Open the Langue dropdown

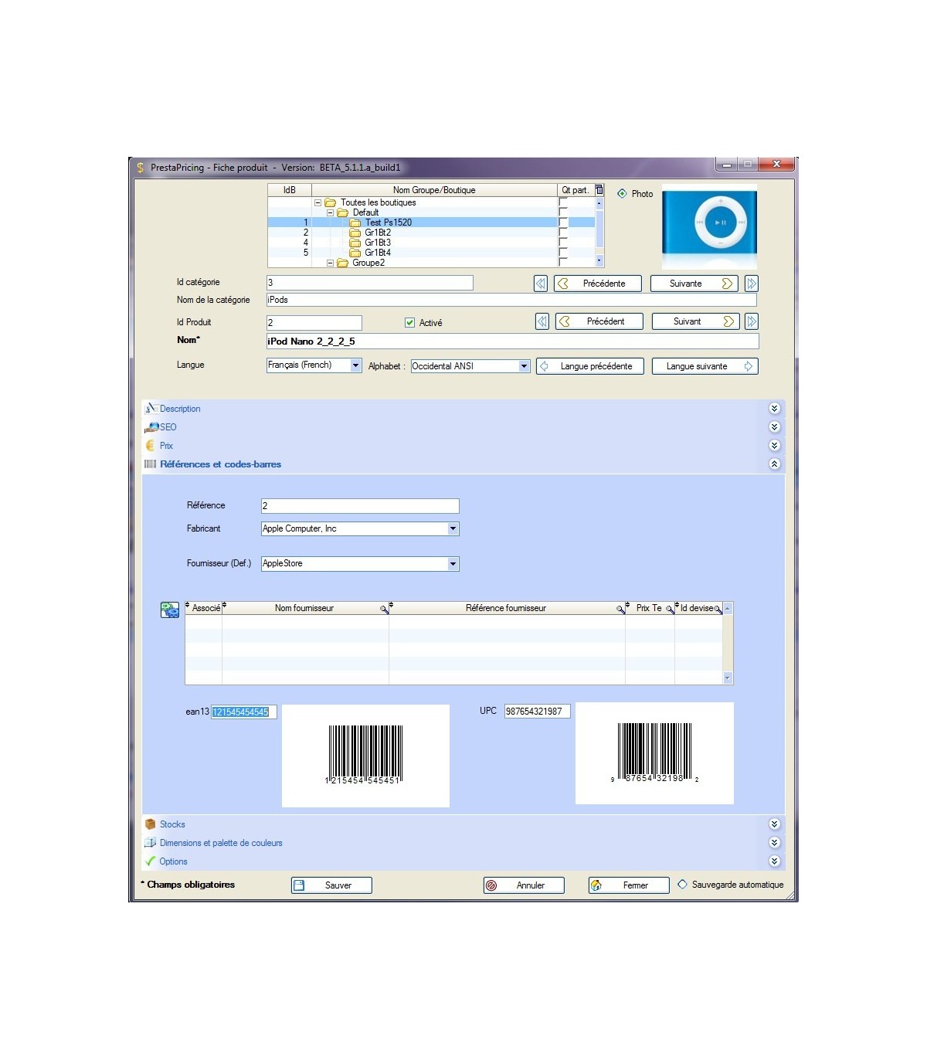pyautogui.click(x=355, y=365)
